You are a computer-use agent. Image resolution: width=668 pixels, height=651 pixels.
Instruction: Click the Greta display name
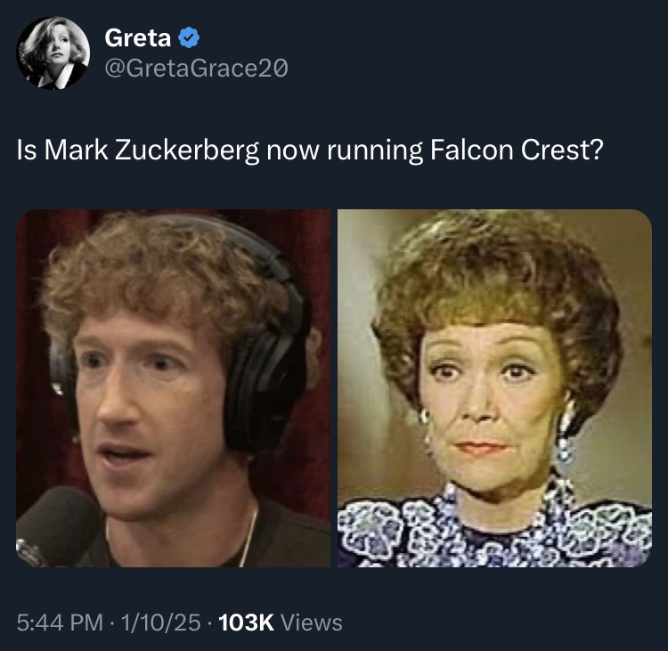point(139,38)
